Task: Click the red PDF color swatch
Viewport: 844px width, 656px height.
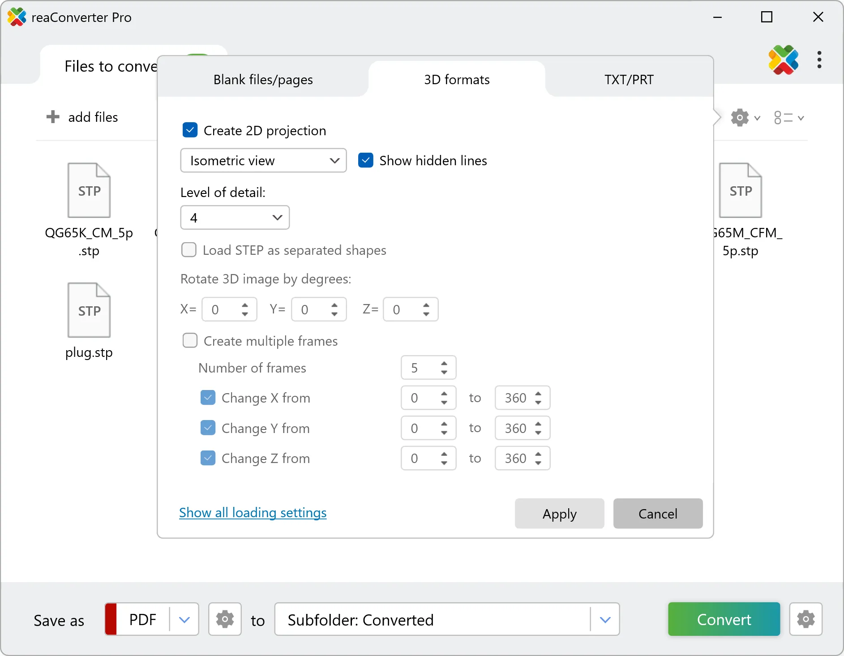Action: tap(111, 619)
